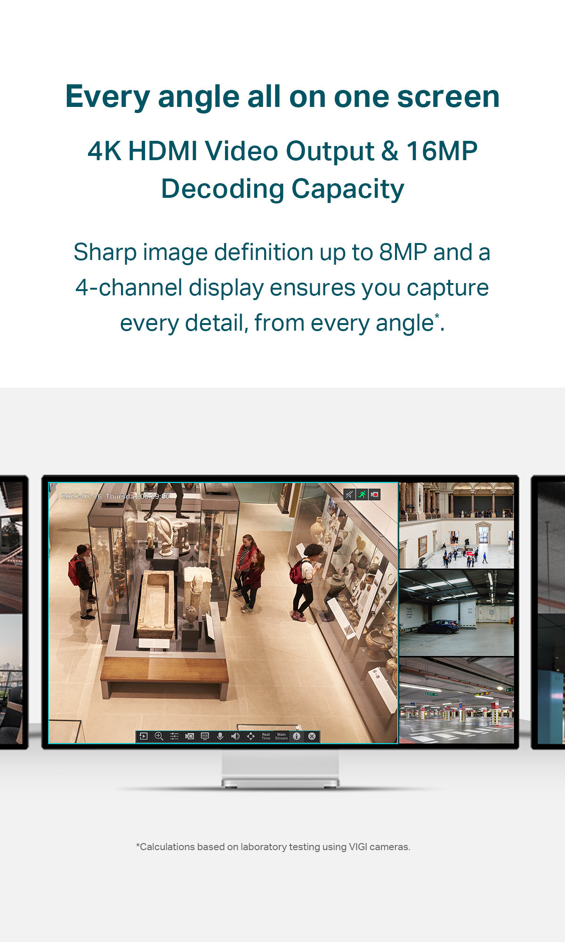Click the green motion detection icon

pos(362,495)
